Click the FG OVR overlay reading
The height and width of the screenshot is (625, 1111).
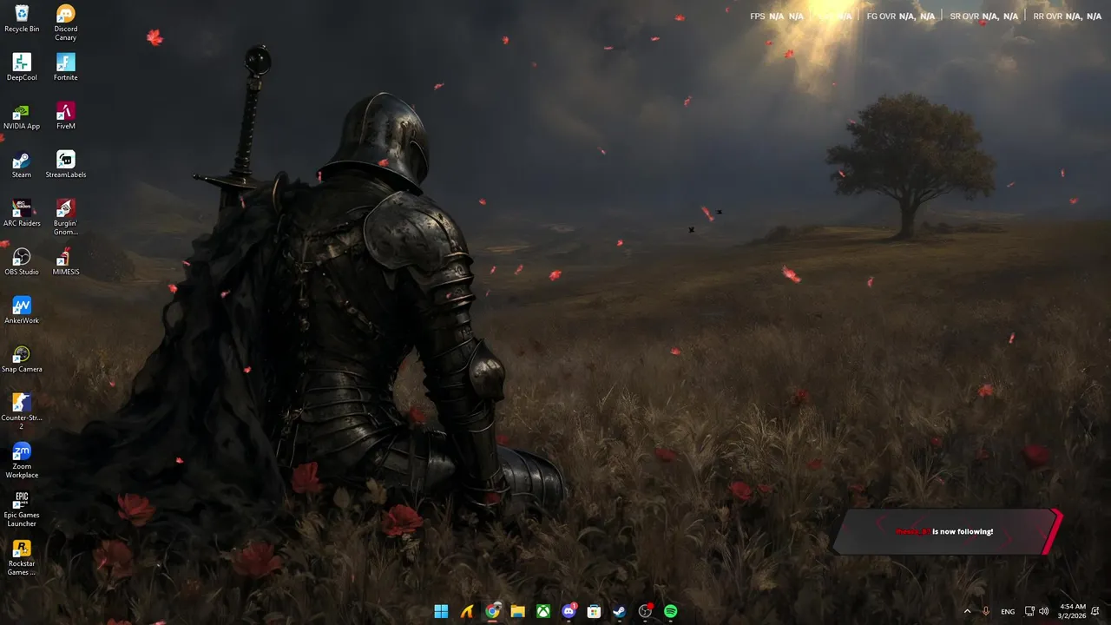click(901, 16)
